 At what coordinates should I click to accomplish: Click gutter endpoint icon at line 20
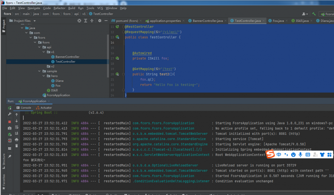coord(117,74)
